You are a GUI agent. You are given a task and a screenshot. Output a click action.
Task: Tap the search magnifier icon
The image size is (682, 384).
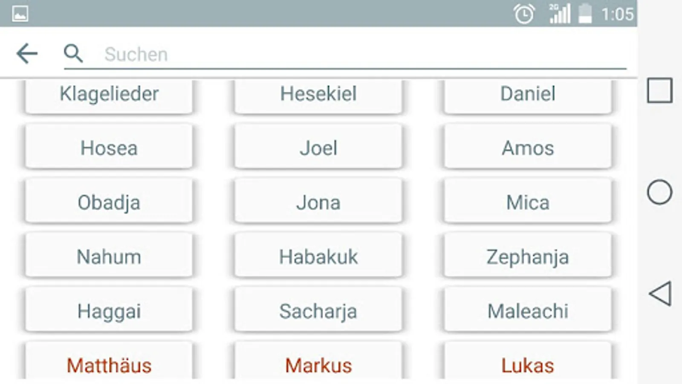pyautogui.click(x=73, y=54)
